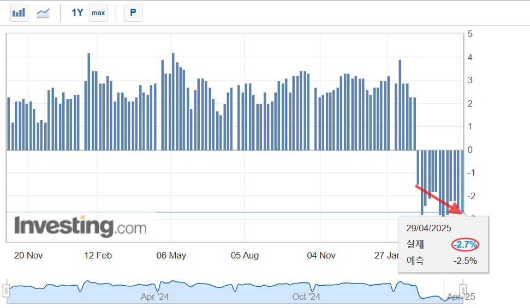Switch to the bar chart view icon
Image resolution: width=530 pixels, height=308 pixels.
pyautogui.click(x=19, y=13)
